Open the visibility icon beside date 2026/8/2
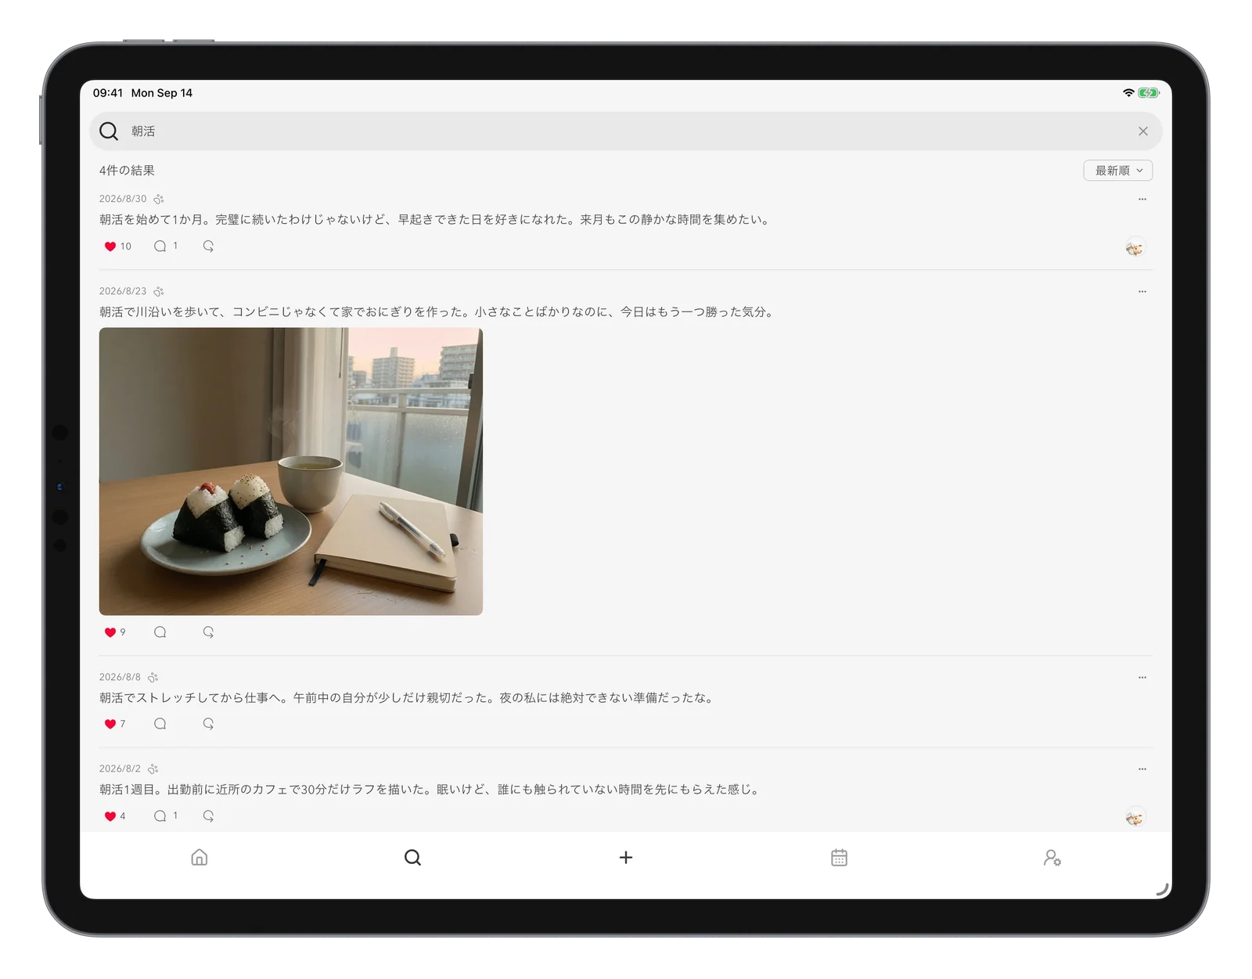The width and height of the screenshot is (1252, 979). click(x=153, y=768)
